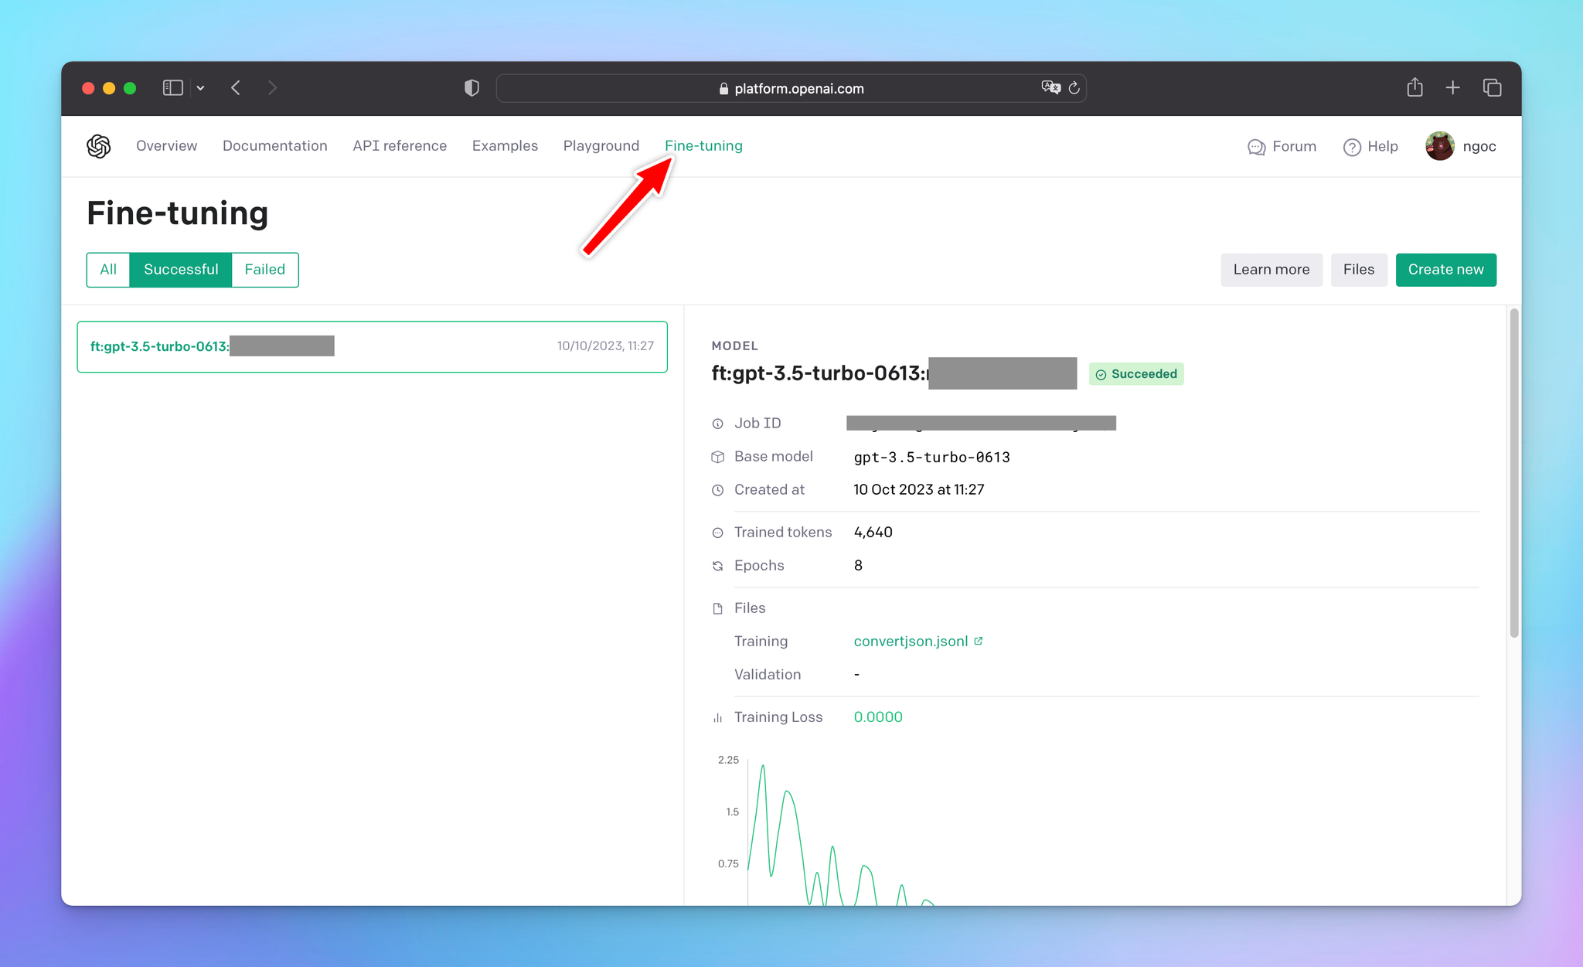Click the Validation row label
This screenshot has height=967, width=1583.
(768, 674)
